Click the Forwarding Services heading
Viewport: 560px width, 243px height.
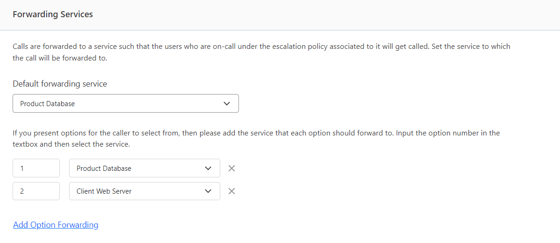[x=53, y=14]
